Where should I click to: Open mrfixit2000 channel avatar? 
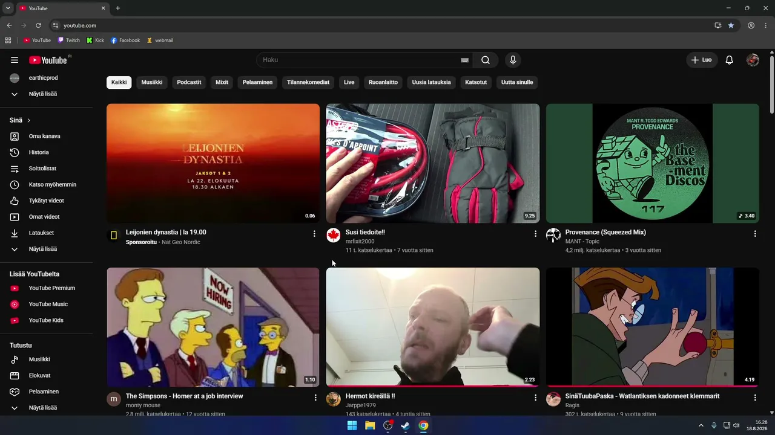(334, 235)
